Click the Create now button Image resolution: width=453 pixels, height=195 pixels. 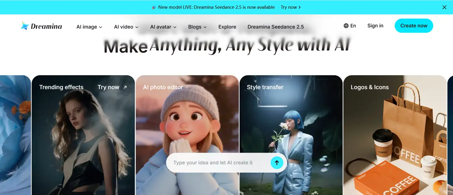(x=414, y=26)
